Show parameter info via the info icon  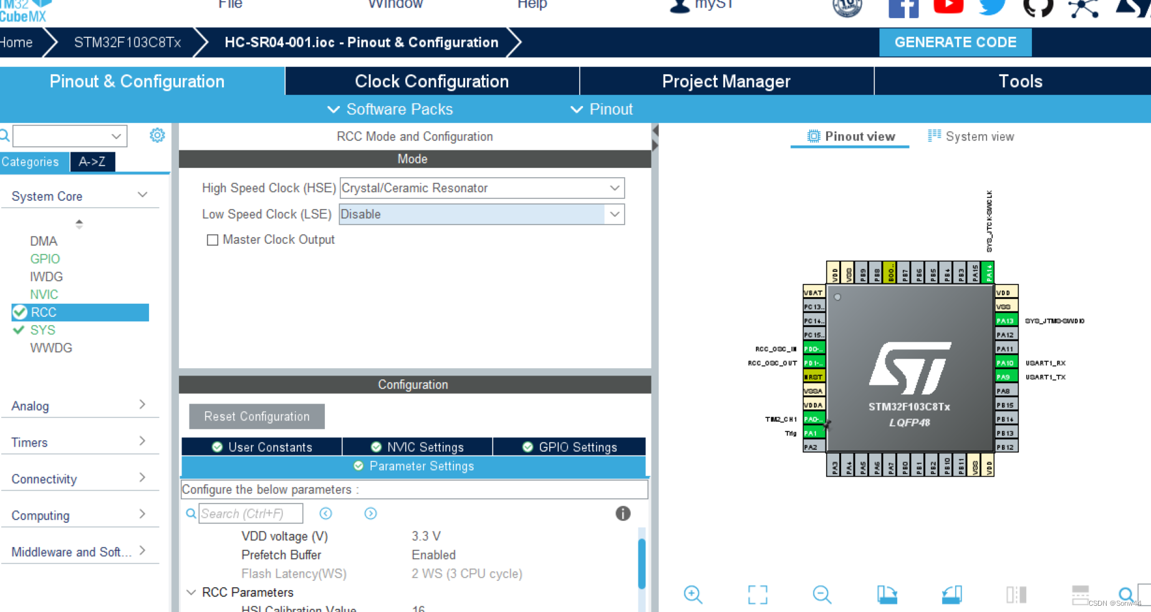(623, 513)
